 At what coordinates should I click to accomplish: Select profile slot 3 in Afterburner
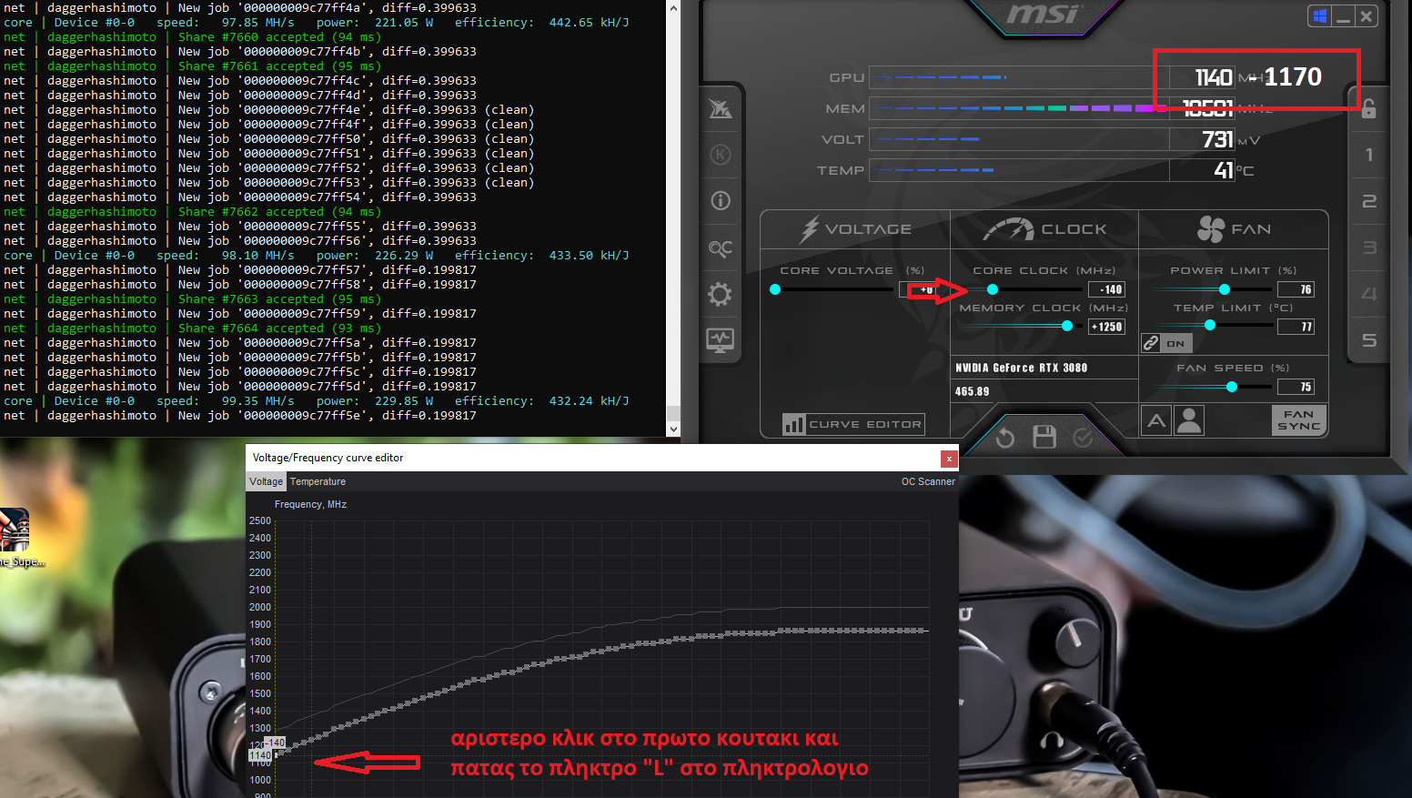(1369, 247)
